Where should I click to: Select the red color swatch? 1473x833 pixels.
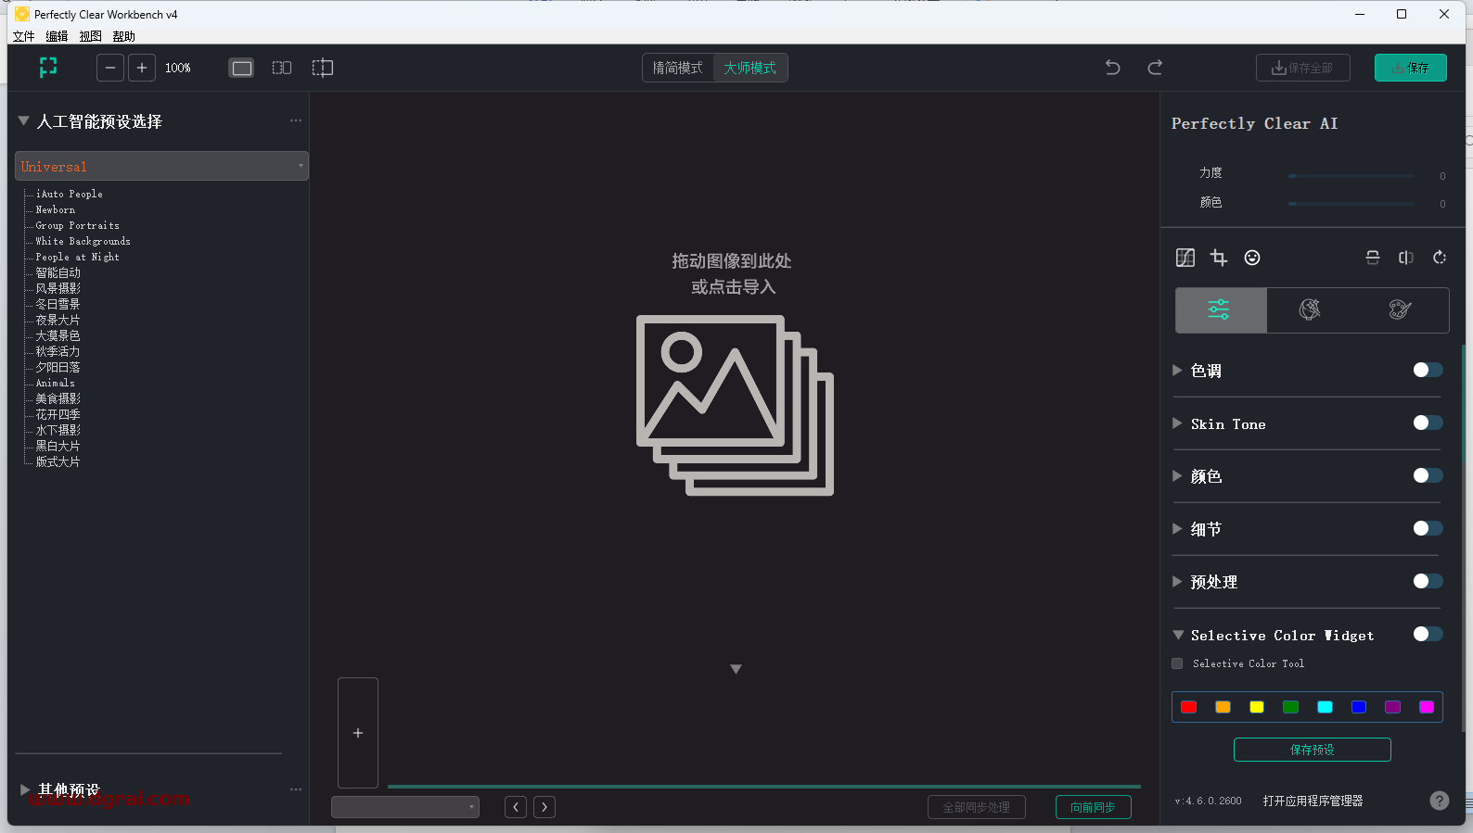tap(1188, 707)
